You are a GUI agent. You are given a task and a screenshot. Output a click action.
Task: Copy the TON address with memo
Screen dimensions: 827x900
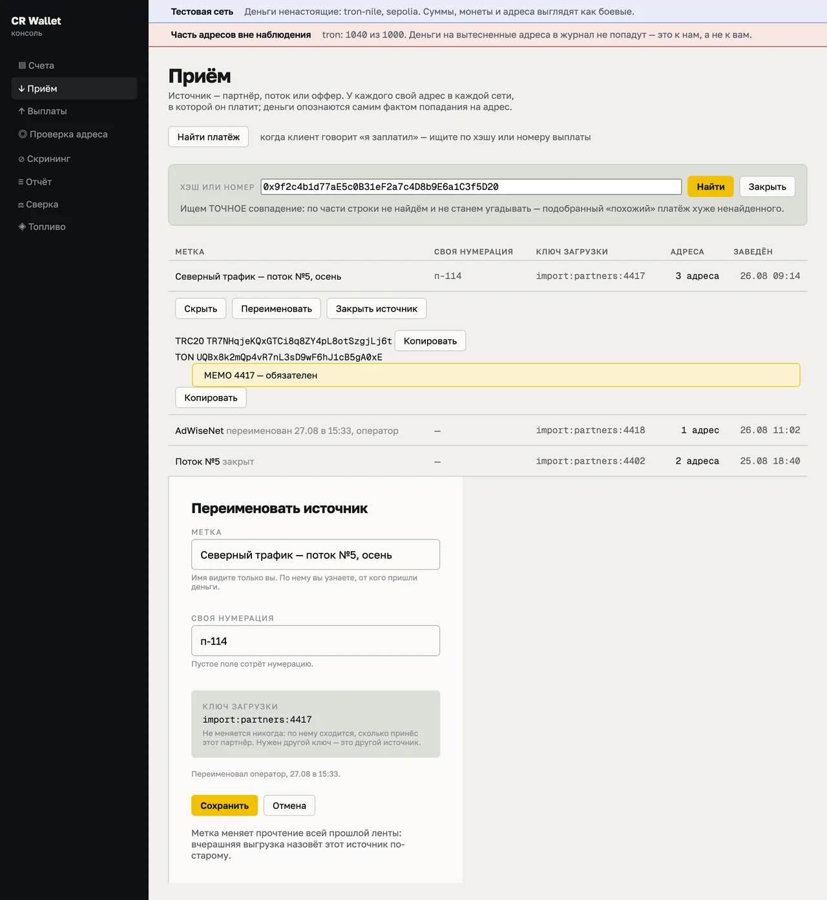[211, 398]
